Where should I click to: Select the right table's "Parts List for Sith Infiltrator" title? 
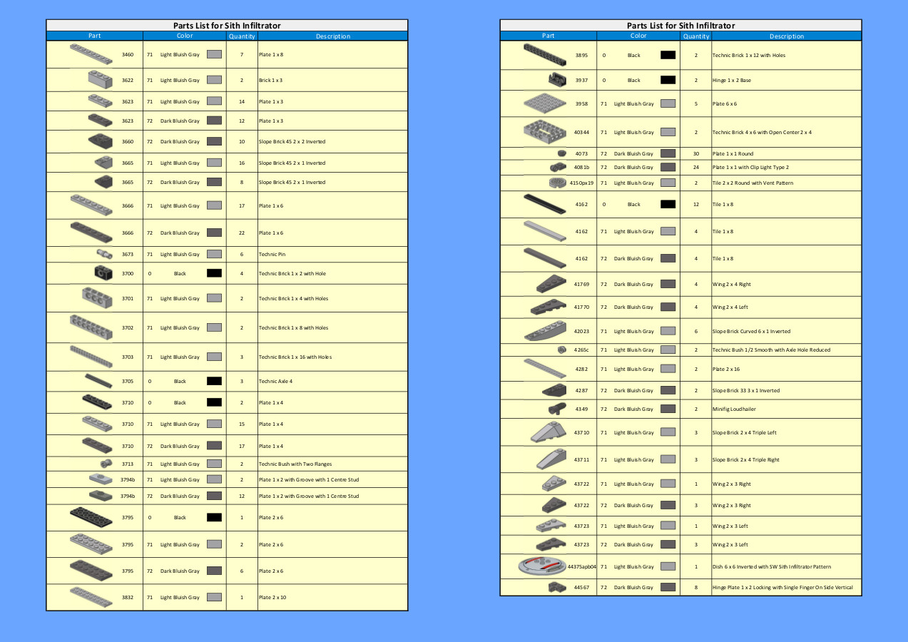[681, 26]
